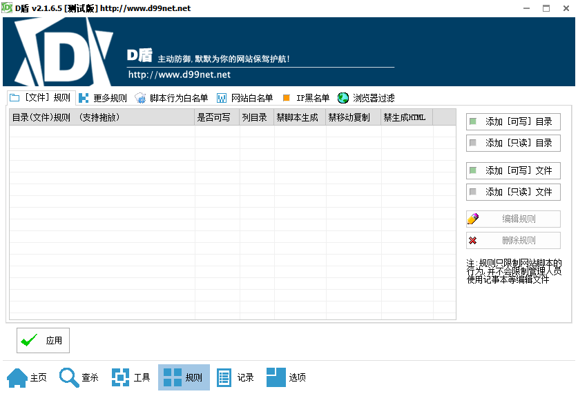This screenshot has width=578, height=396.
Task: Open the 选项 options icon
Action: tap(276, 377)
